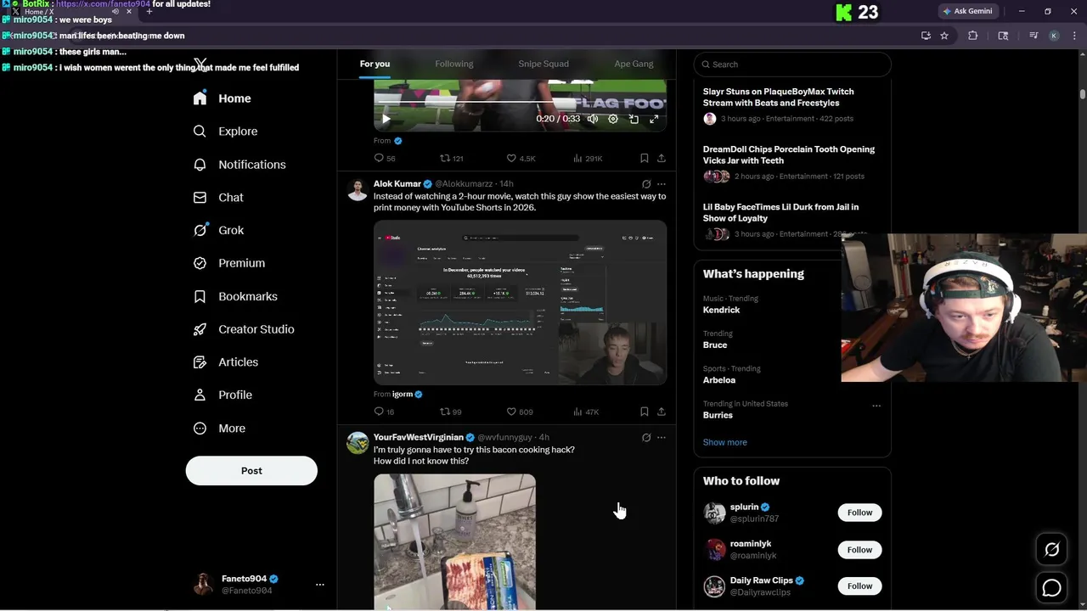Open Premium from the sidebar
The width and height of the screenshot is (1087, 611).
pyautogui.click(x=229, y=263)
